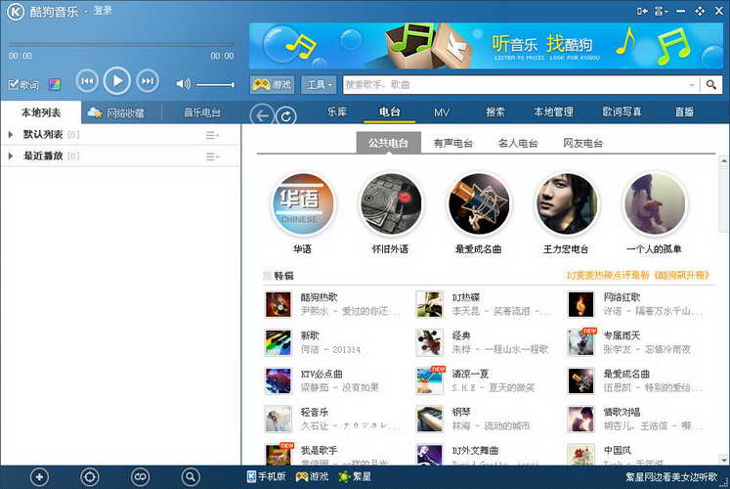This screenshot has height=489, width=730.
Task: Go back with the arrow button
Action: pyautogui.click(x=262, y=115)
